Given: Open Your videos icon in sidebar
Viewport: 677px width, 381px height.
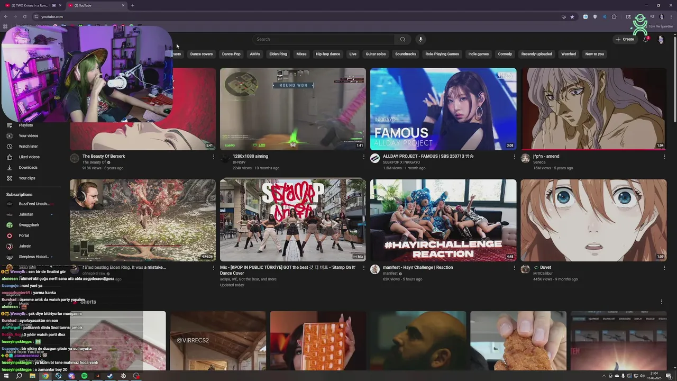Looking at the screenshot, I should 9,136.
